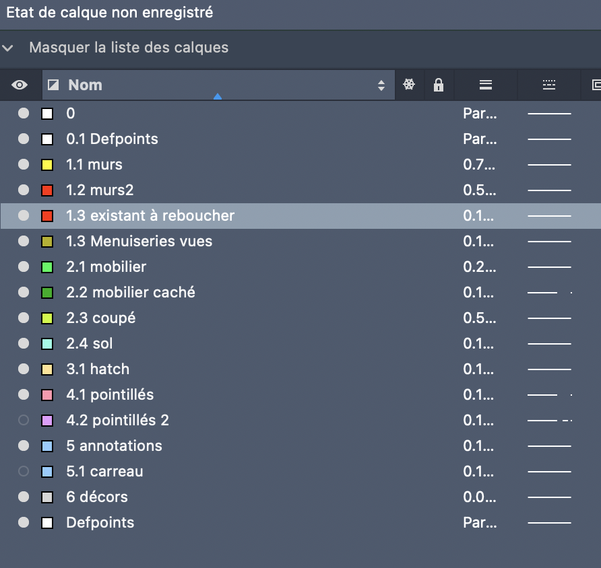Toggle visibility of 4.2 pointillés 2 layer

(x=24, y=420)
